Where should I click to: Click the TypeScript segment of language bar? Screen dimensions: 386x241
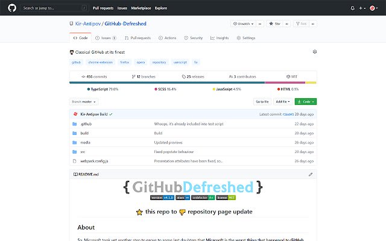tap(167, 83)
